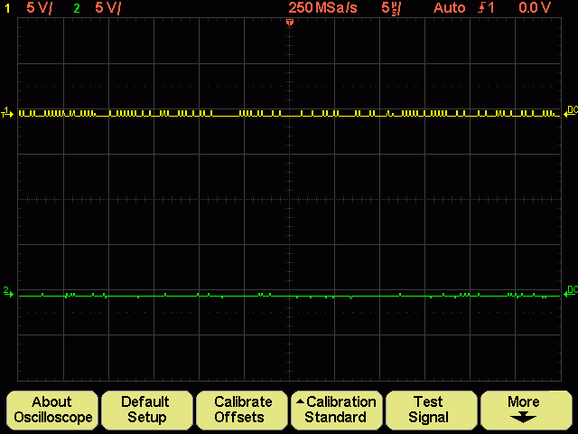The image size is (578, 434).
Task: Choose the Calibrate Offsets softkey
Action: pos(242,410)
